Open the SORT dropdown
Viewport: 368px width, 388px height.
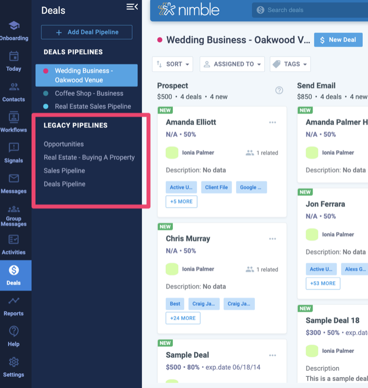(x=172, y=64)
